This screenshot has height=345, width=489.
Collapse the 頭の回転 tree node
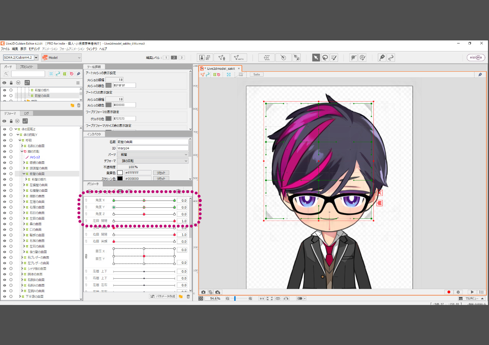tap(22, 151)
